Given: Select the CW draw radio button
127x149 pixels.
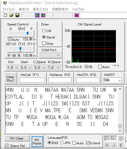Looking at the screenshot, I should (44, 31).
